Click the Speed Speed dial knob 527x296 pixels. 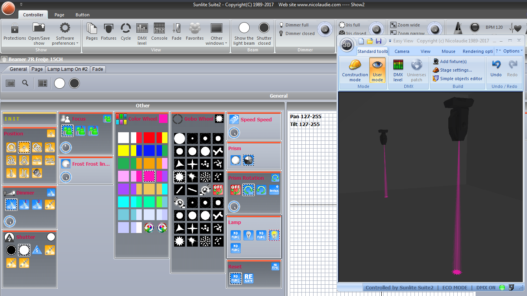pos(234,133)
